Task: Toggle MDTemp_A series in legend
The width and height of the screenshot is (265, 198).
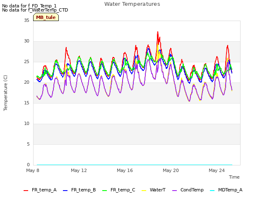Action: pos(226,190)
